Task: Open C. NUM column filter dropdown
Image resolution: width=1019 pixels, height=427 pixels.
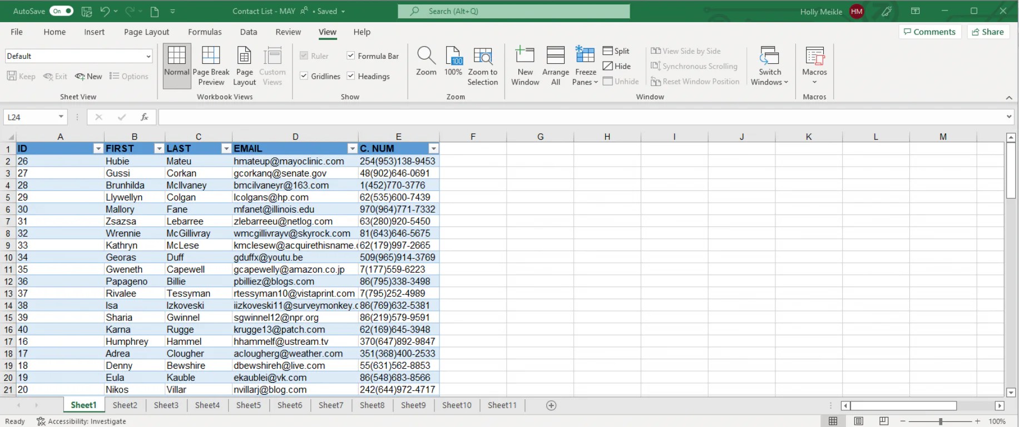Action: [433, 149]
